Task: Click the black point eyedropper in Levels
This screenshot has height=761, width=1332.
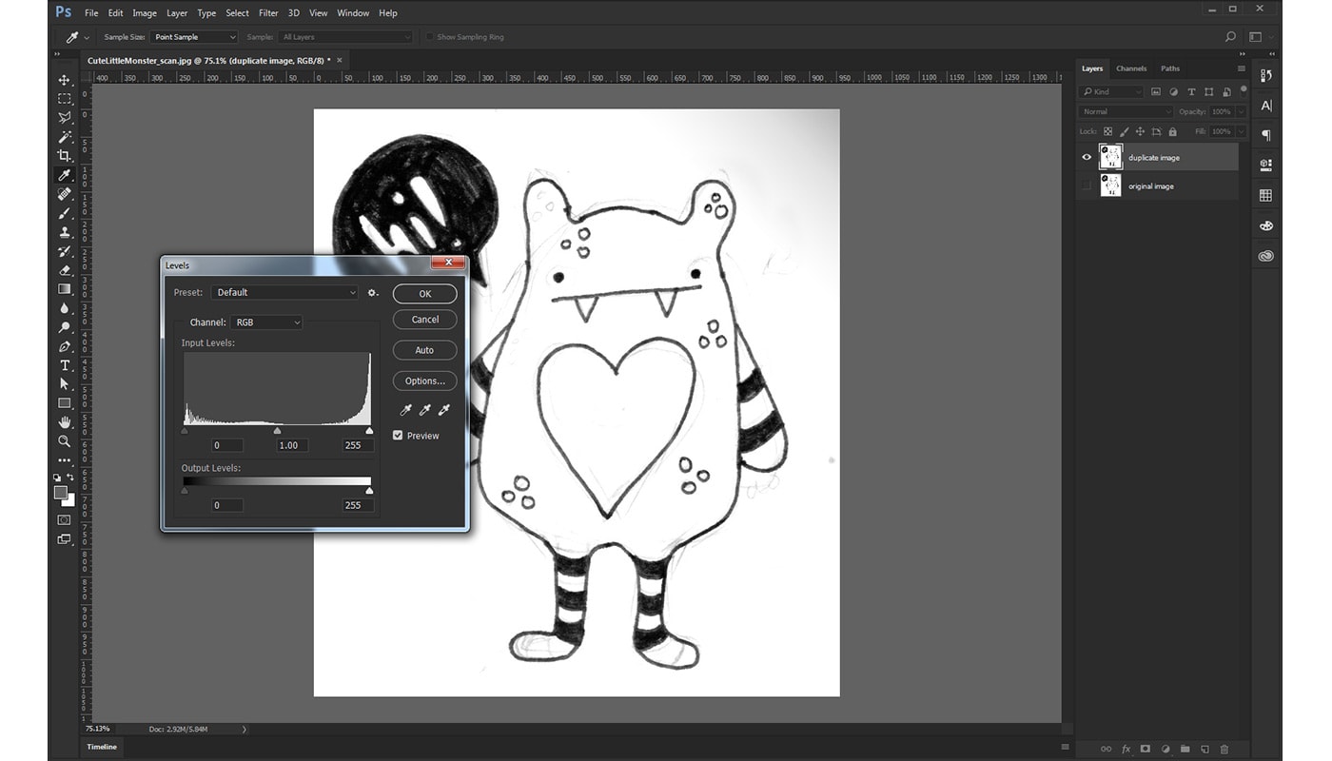Action: pos(406,410)
